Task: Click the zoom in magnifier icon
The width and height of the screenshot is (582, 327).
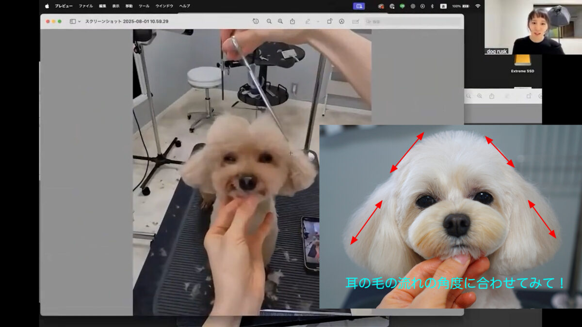Action: (x=280, y=21)
